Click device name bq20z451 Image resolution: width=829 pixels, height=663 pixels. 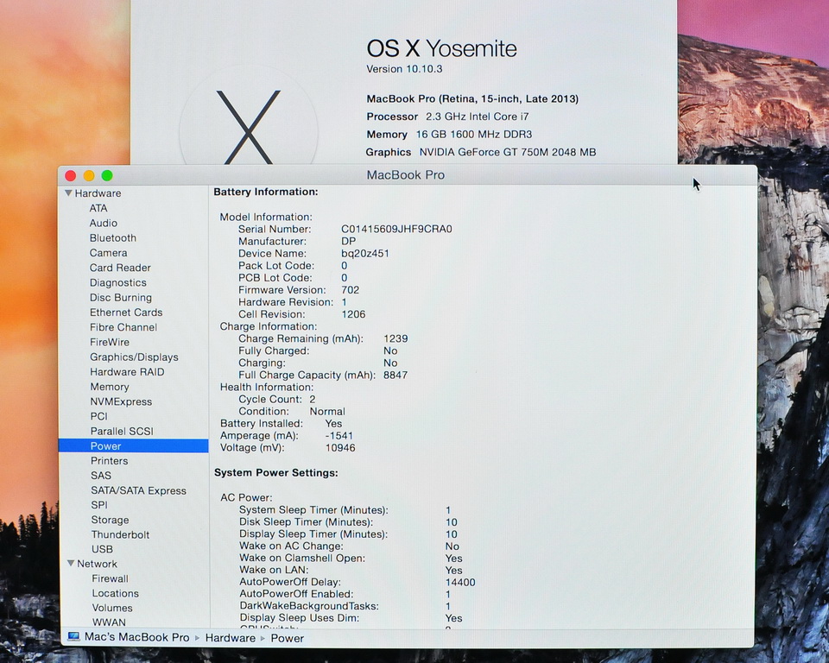pyautogui.click(x=364, y=253)
